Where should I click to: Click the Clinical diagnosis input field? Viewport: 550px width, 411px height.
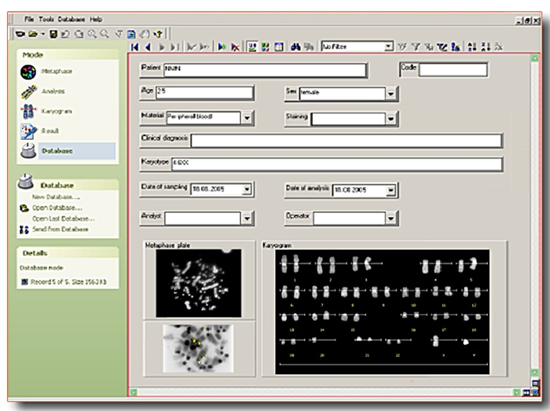coord(346,141)
